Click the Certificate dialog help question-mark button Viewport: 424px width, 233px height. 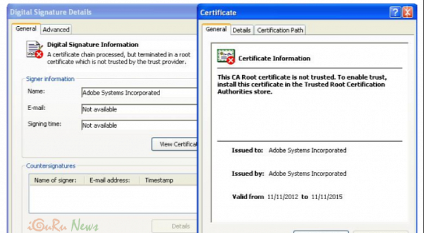[x=395, y=12]
